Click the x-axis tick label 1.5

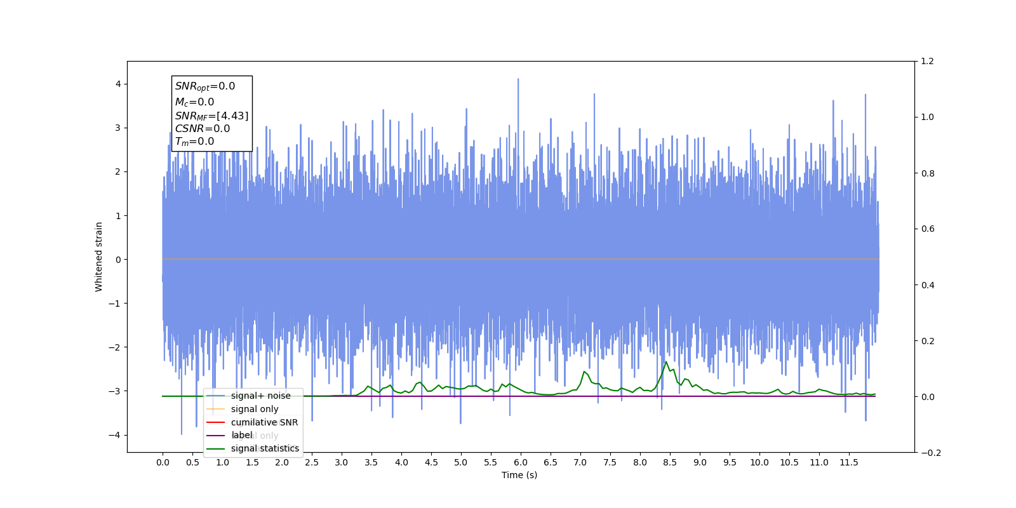[x=252, y=462]
